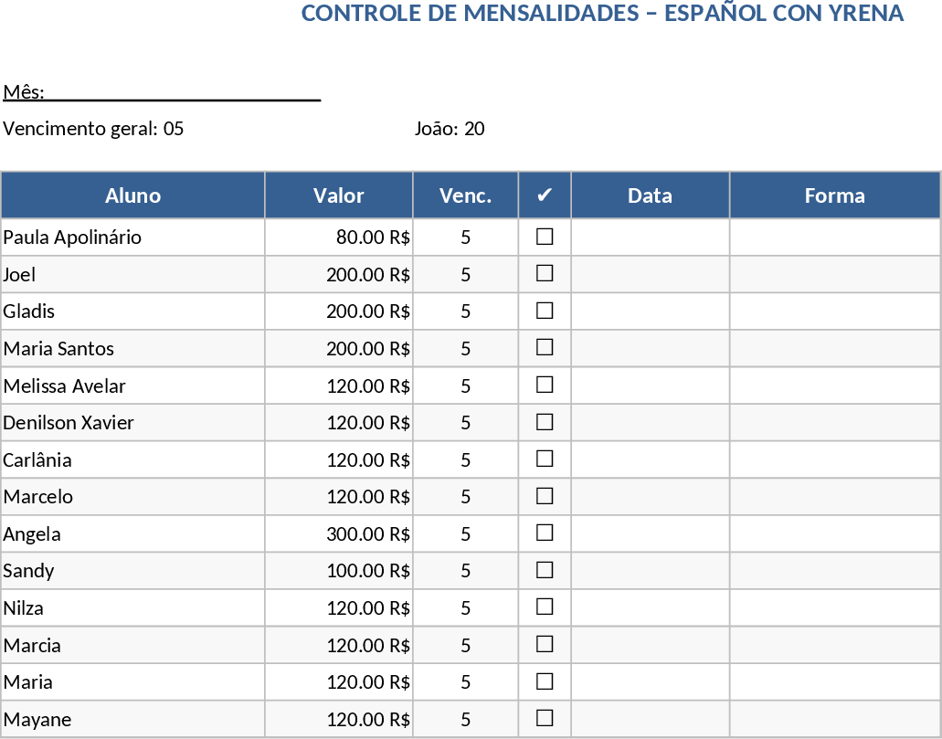Enable Angela's paid checkbox
This screenshot has width=942, height=739.
[545, 533]
